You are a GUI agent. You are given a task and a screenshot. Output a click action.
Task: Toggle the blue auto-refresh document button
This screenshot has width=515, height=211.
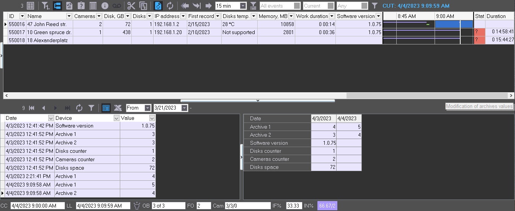pos(158,6)
